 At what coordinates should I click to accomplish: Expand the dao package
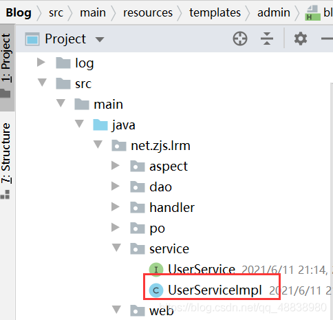click(116, 186)
